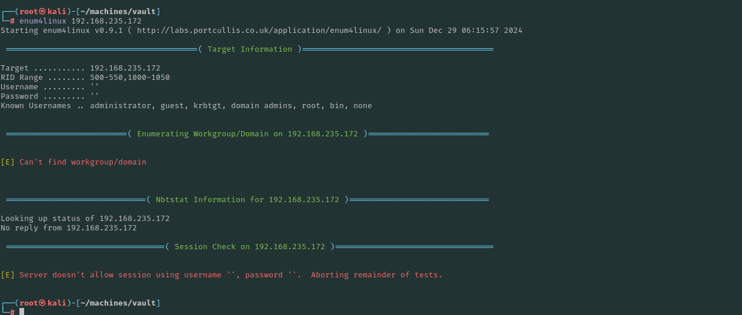The width and height of the screenshot is (742, 315).
Task: Click the "Looking up status of" line
Action: [85, 219]
